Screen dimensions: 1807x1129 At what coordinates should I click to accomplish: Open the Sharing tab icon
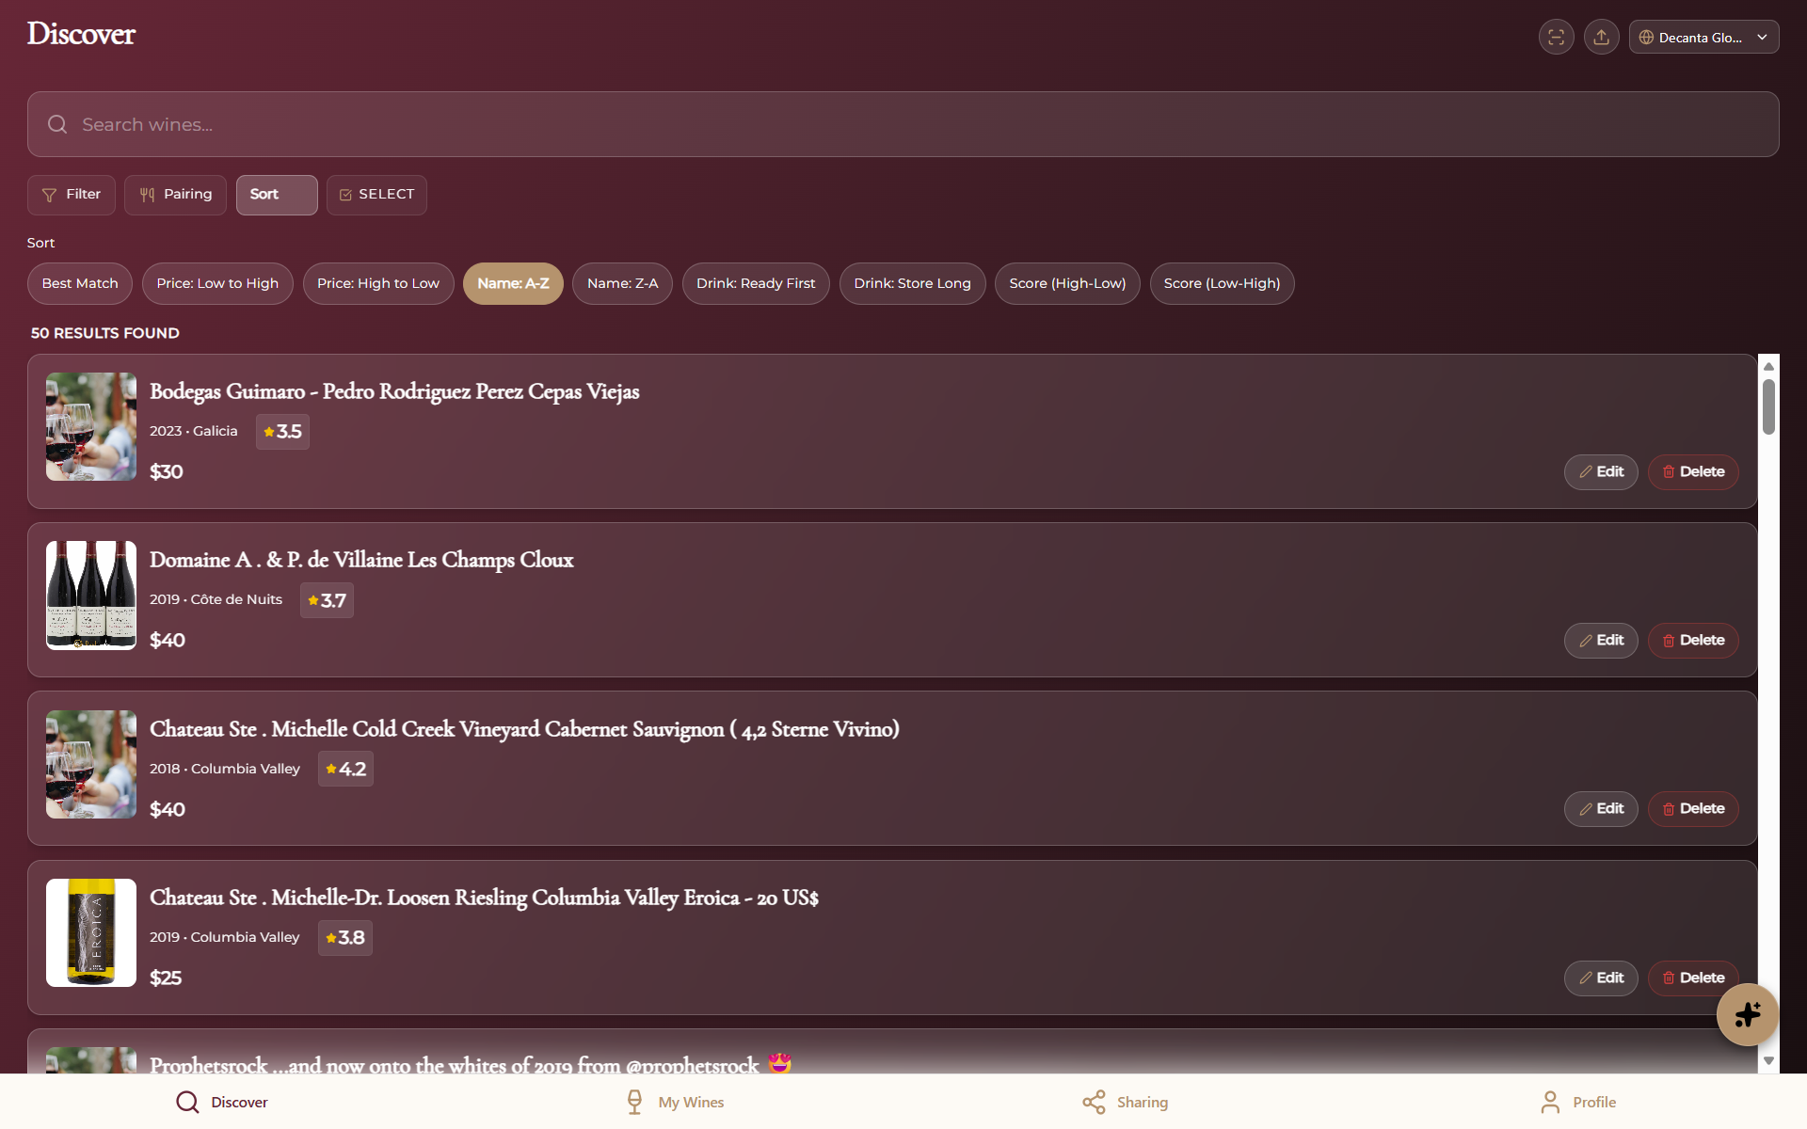coord(1094,1102)
